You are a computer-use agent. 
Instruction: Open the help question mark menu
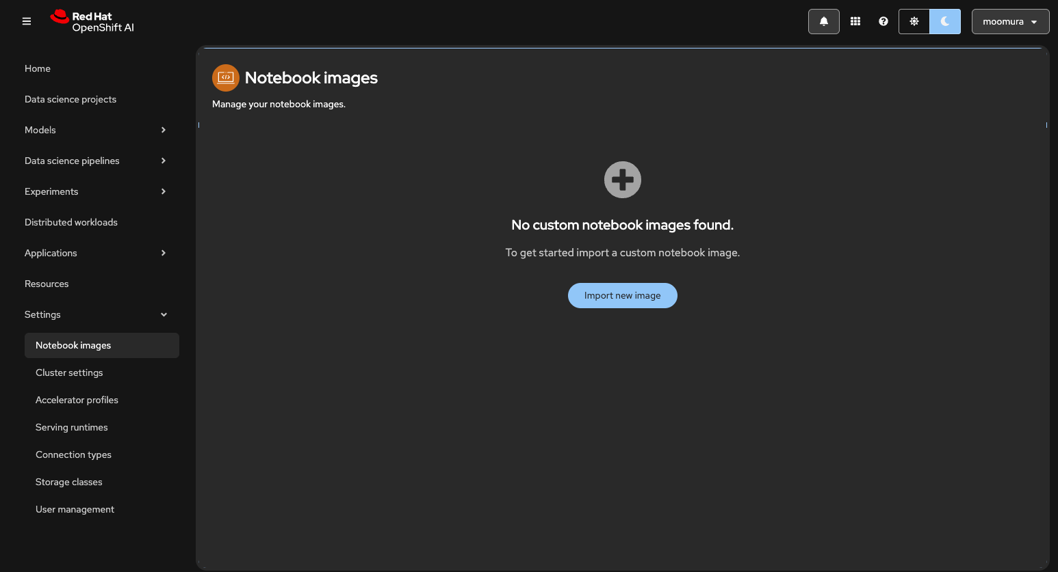(x=883, y=21)
